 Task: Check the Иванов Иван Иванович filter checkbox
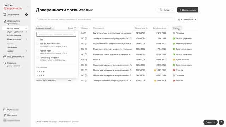38,44
